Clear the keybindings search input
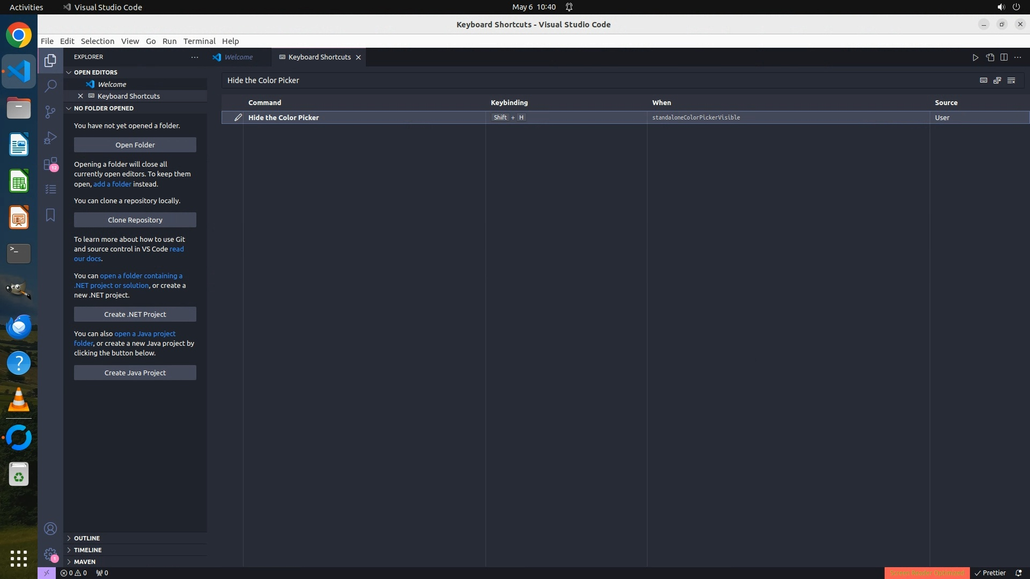Screen dimensions: 1030x579 (1011, 80)
